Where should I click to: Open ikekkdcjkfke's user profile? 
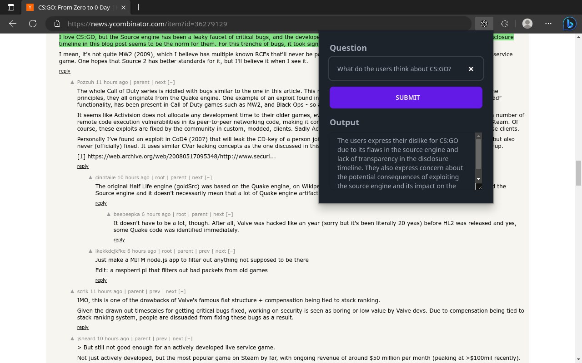pos(110,251)
